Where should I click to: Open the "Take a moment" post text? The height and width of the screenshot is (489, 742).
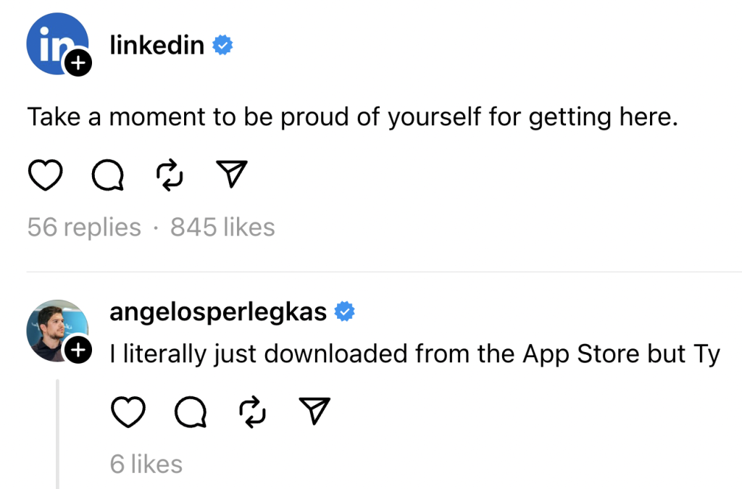(352, 117)
